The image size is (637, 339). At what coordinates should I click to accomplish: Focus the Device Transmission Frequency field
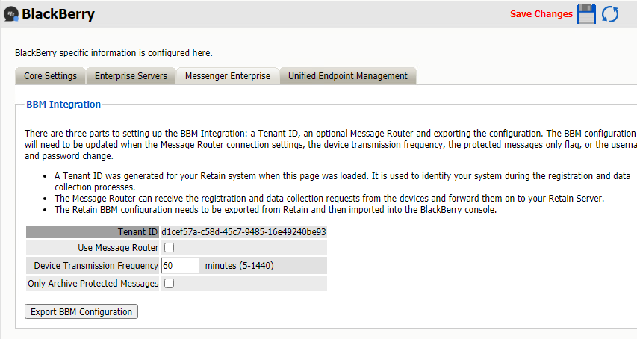(x=180, y=266)
